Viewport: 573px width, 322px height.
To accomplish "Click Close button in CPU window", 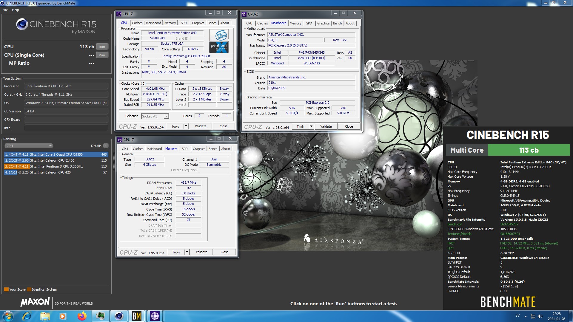I will pos(224,126).
